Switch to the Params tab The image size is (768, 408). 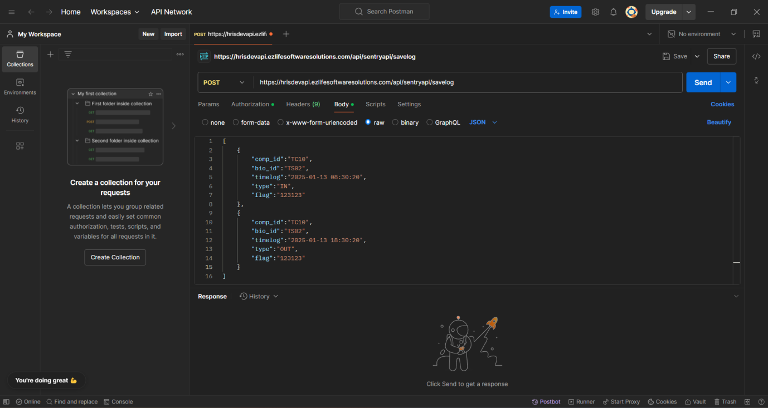(x=208, y=105)
